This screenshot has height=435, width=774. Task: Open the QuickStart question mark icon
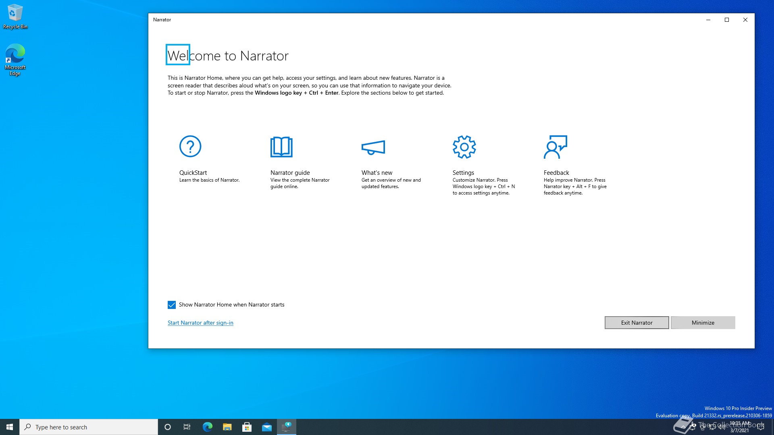click(190, 146)
